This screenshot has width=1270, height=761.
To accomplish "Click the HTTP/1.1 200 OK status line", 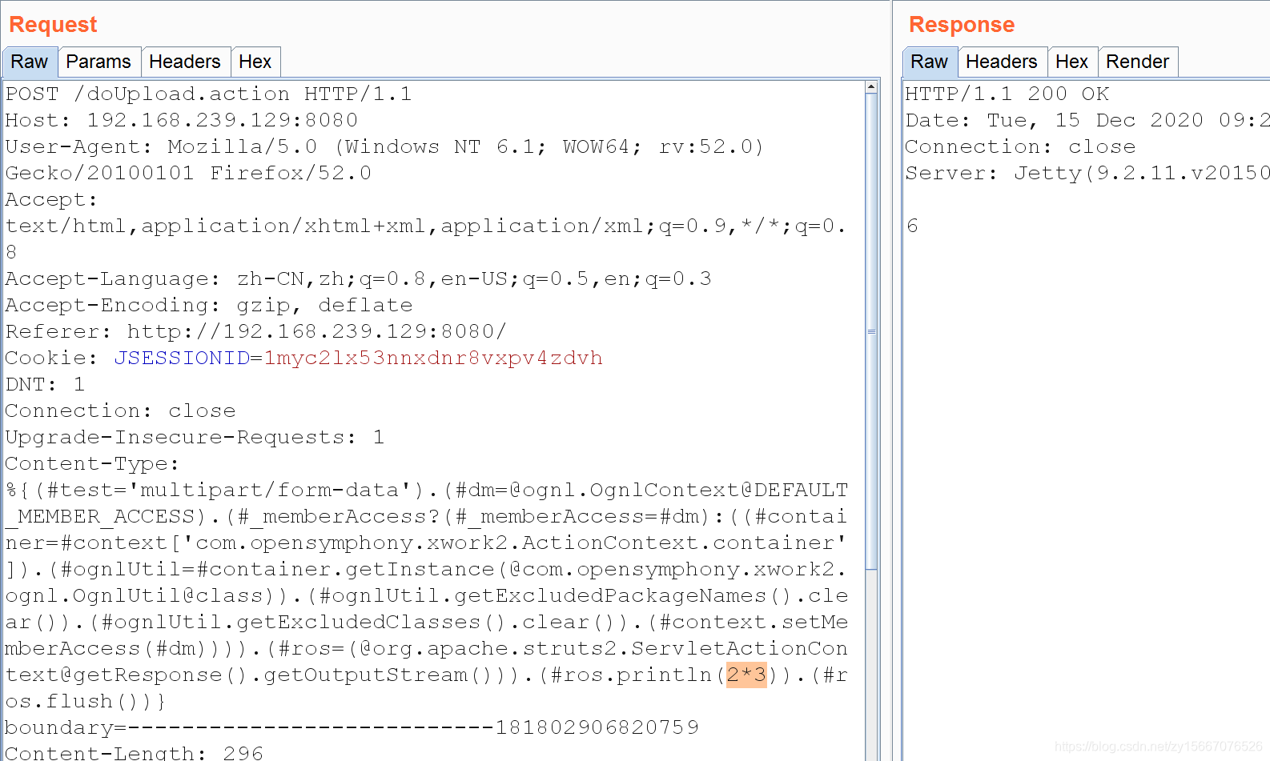I will tap(1007, 94).
